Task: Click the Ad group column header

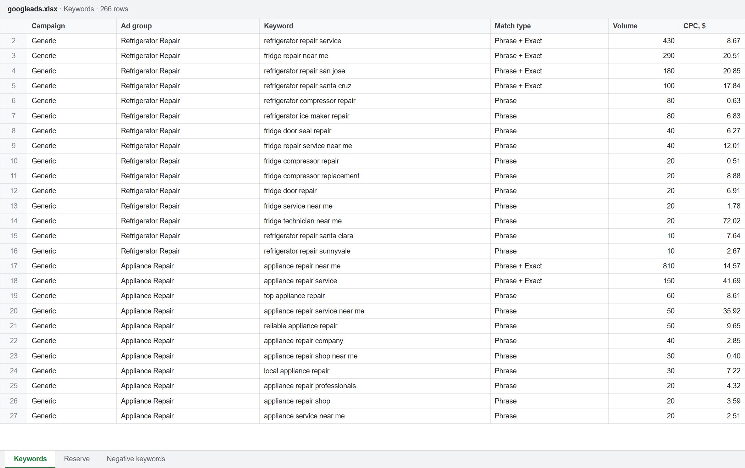Action: 188,26
